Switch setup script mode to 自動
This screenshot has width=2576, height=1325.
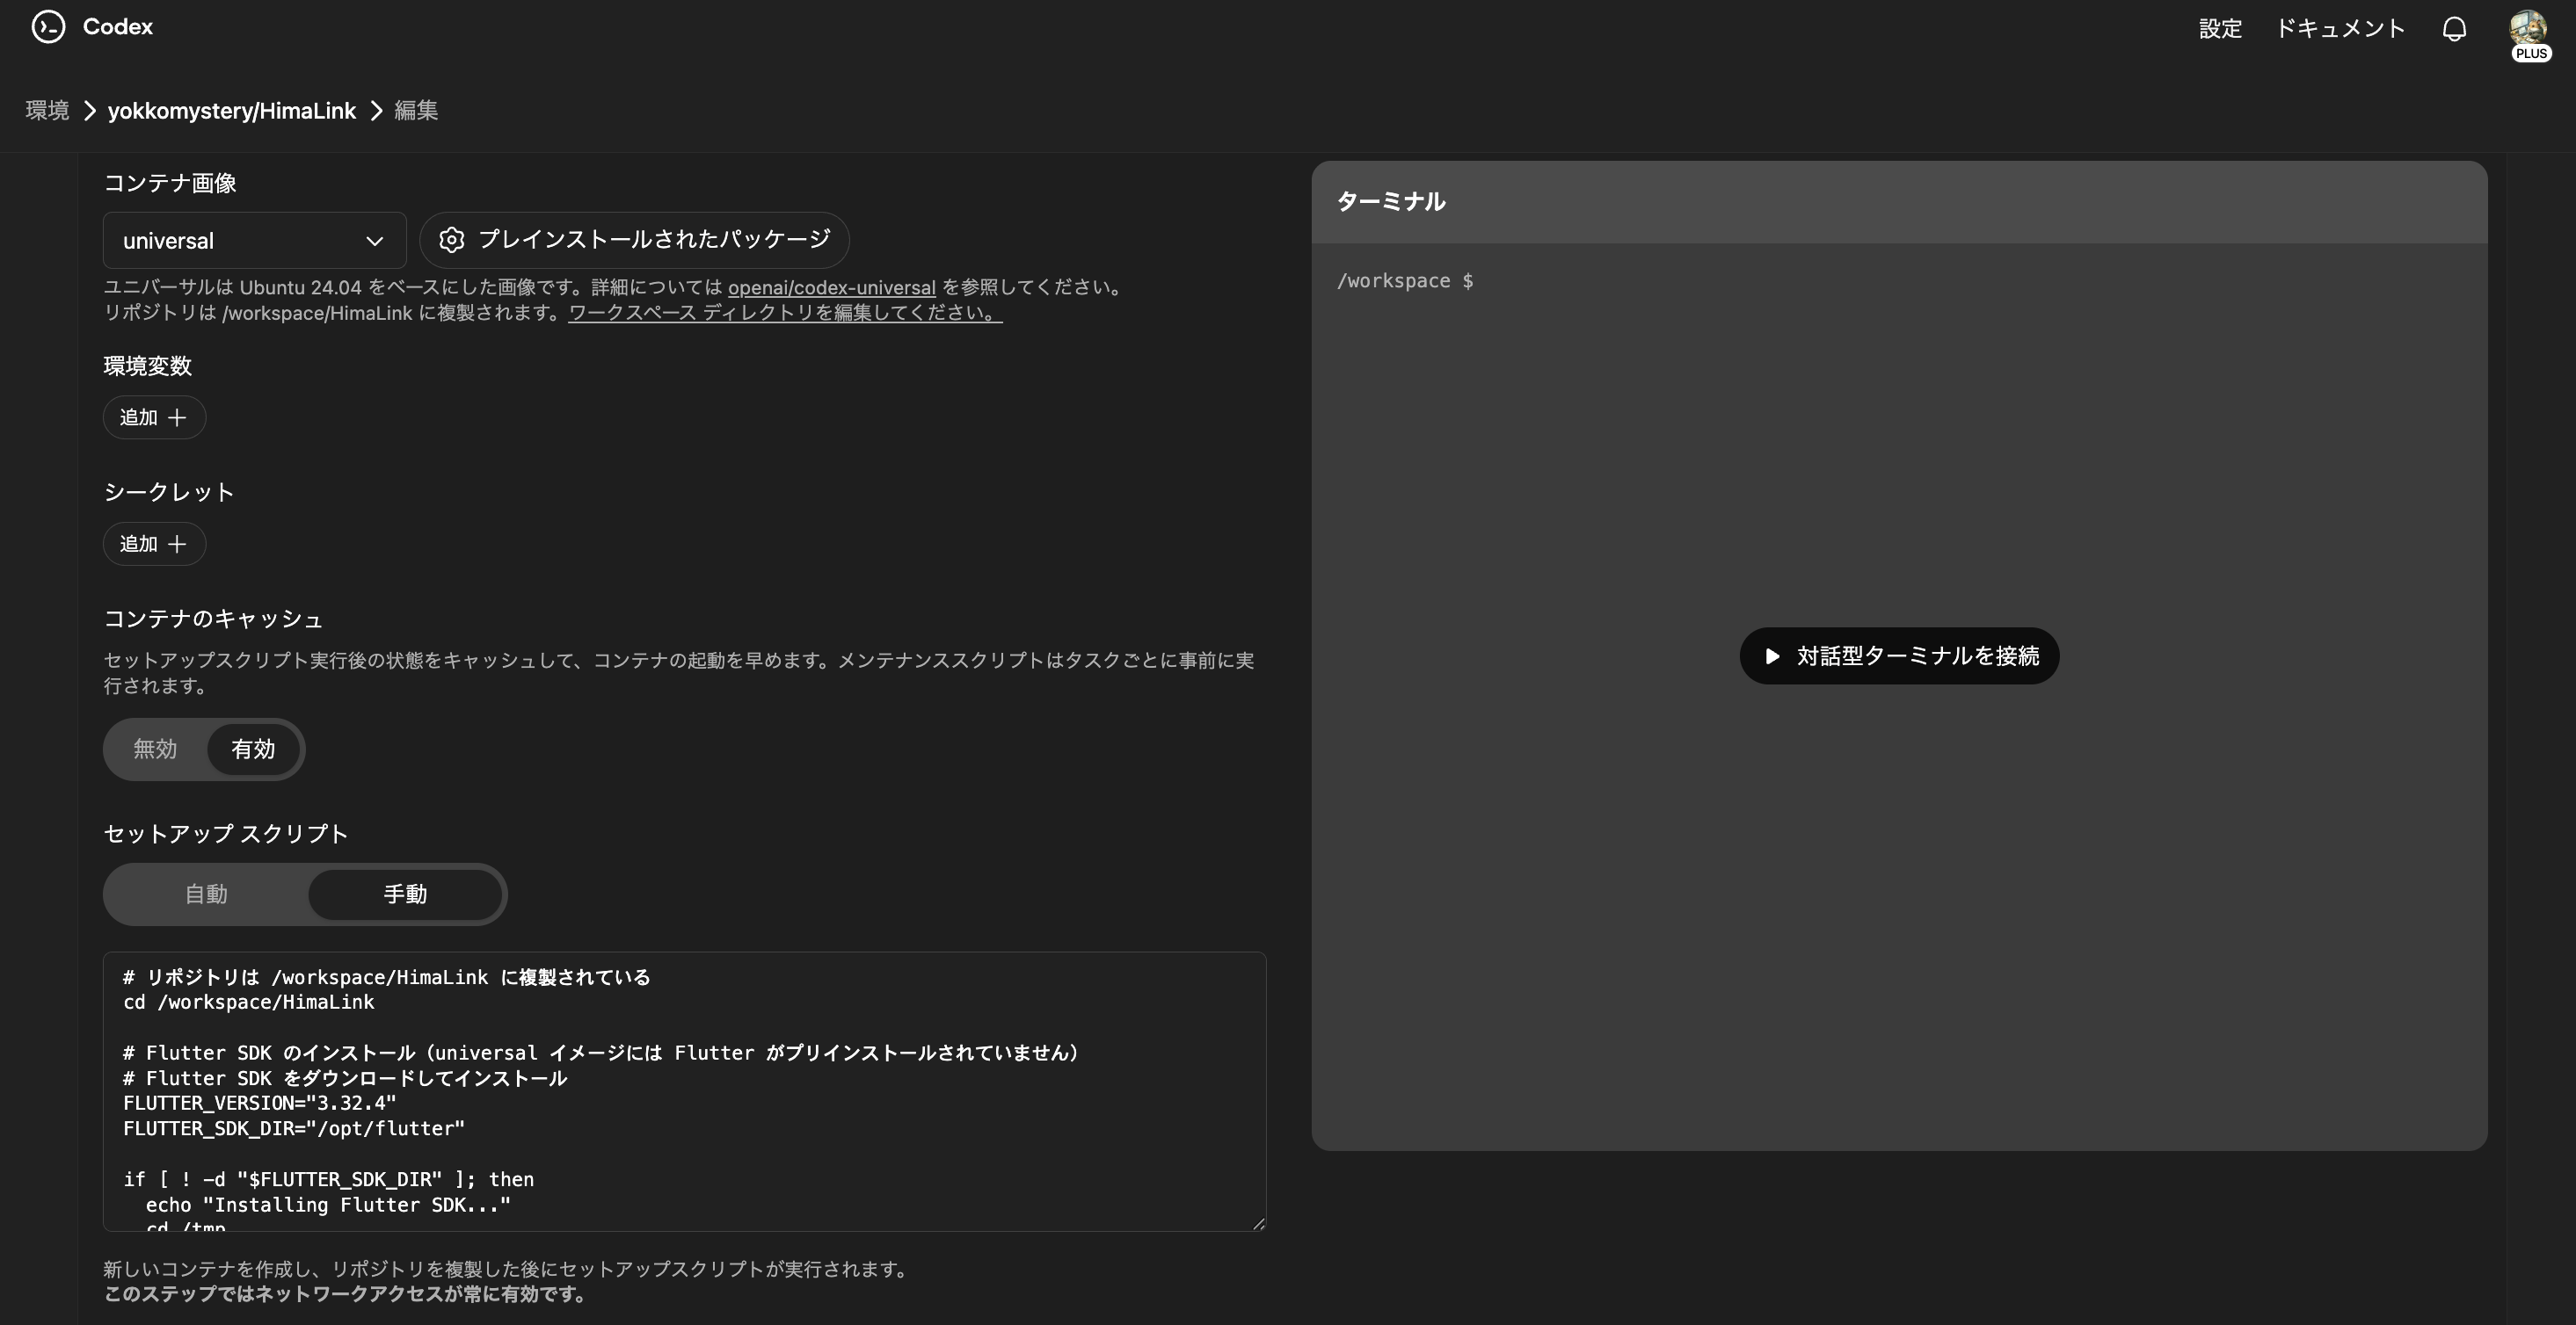point(206,894)
